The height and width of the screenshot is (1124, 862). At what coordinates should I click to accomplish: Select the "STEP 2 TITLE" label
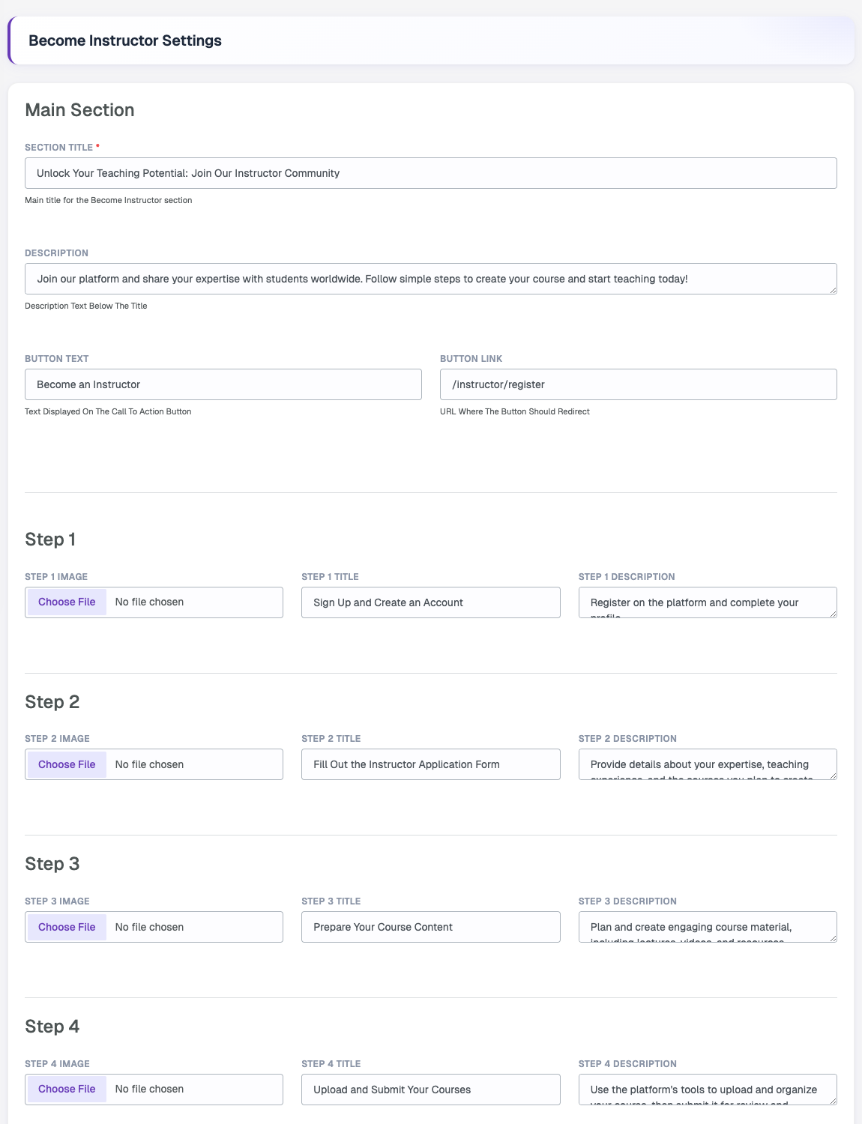pyautogui.click(x=331, y=739)
